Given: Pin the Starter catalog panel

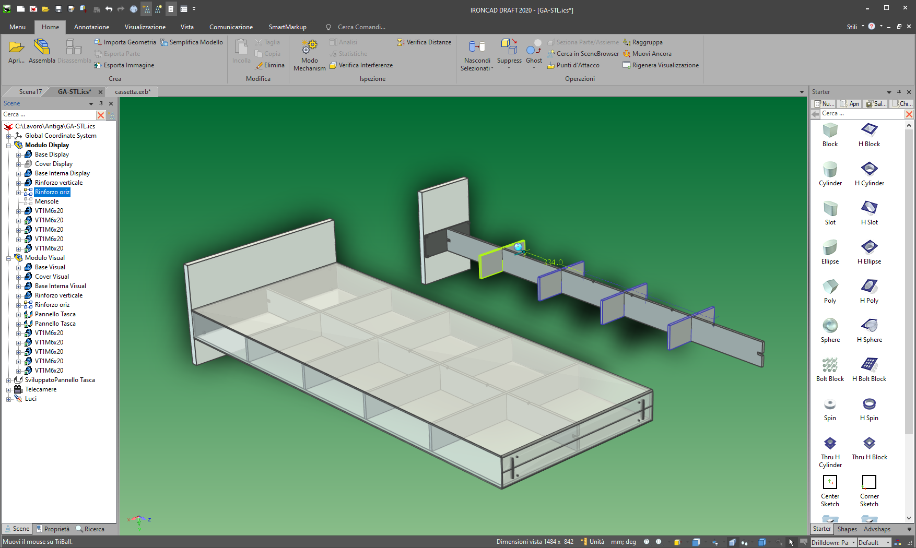Looking at the screenshot, I should click(899, 92).
